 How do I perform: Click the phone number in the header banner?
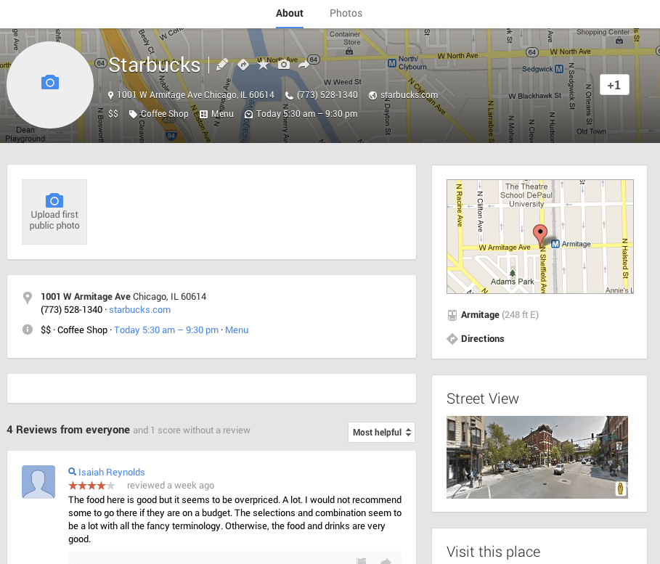pyautogui.click(x=327, y=95)
